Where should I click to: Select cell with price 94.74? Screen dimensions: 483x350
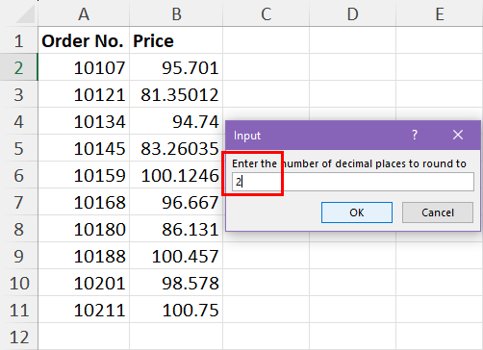[176, 121]
